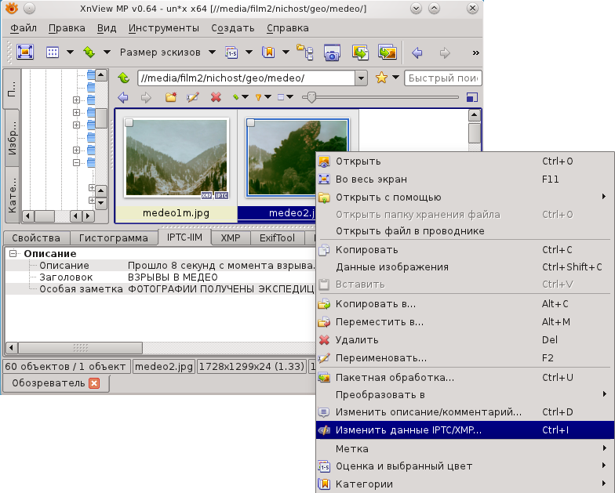Image resolution: width=615 pixels, height=493 pixels.
Task: Tick the checkbox on medeo2 thumbnail
Action: tap(251, 122)
